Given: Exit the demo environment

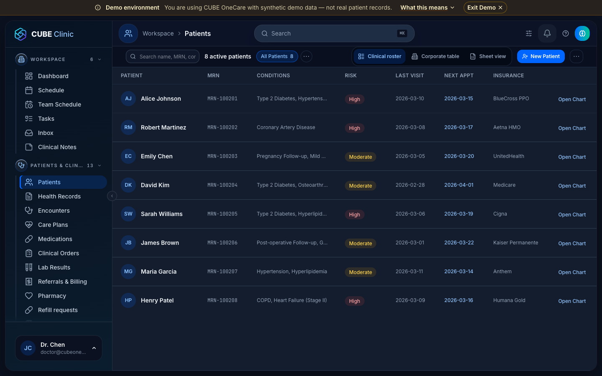Looking at the screenshot, I should click(x=485, y=8).
